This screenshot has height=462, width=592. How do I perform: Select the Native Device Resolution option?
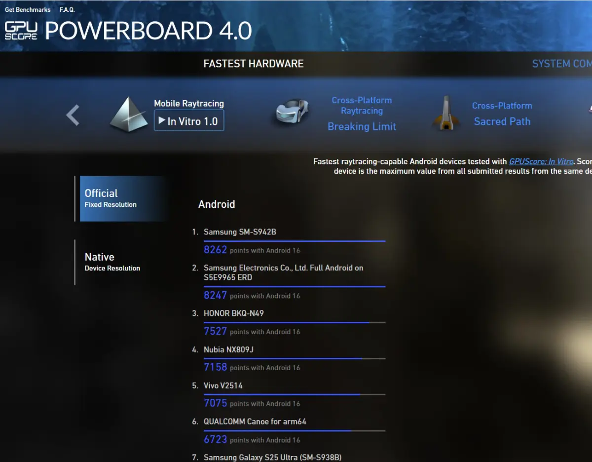(x=112, y=262)
